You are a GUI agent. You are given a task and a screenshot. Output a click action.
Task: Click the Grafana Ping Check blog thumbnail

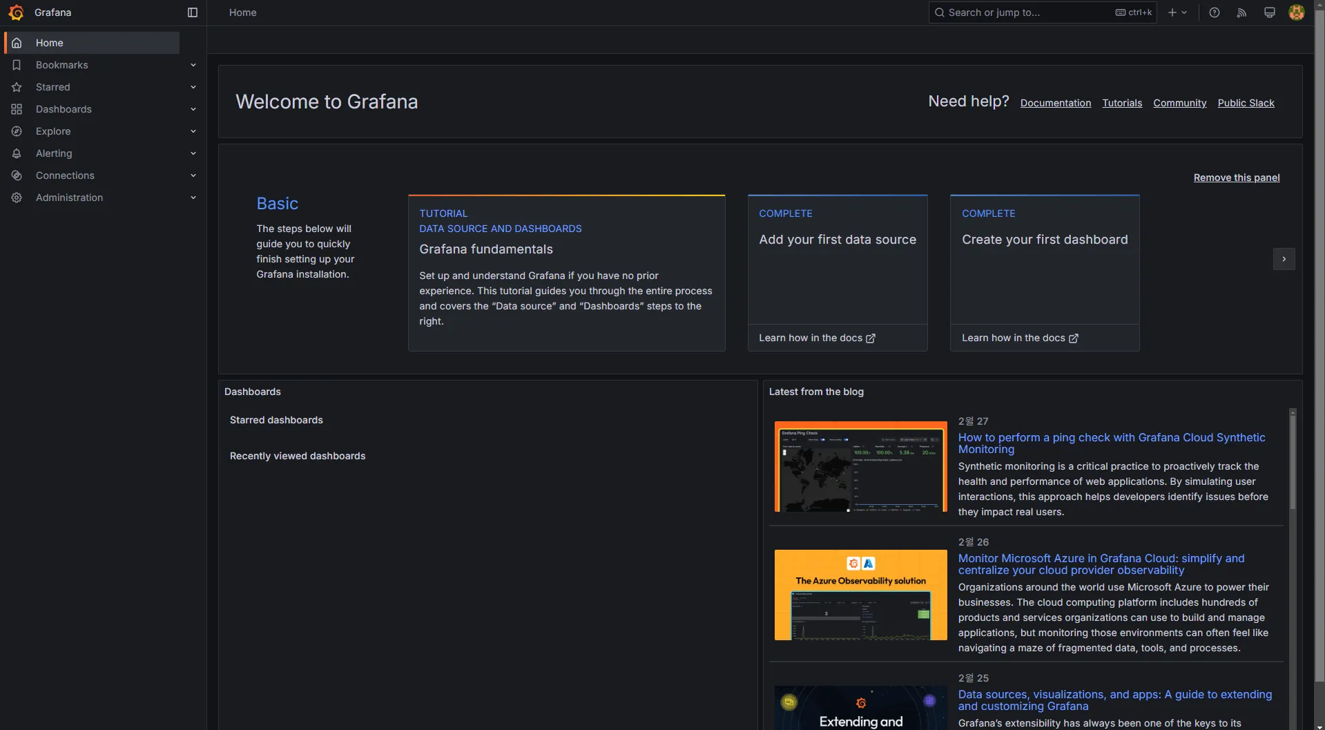[861, 466]
